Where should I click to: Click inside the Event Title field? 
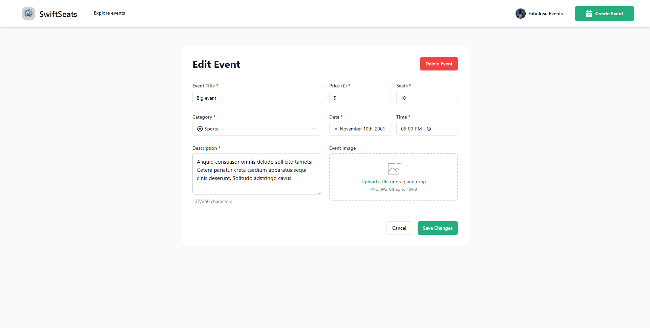(x=256, y=98)
